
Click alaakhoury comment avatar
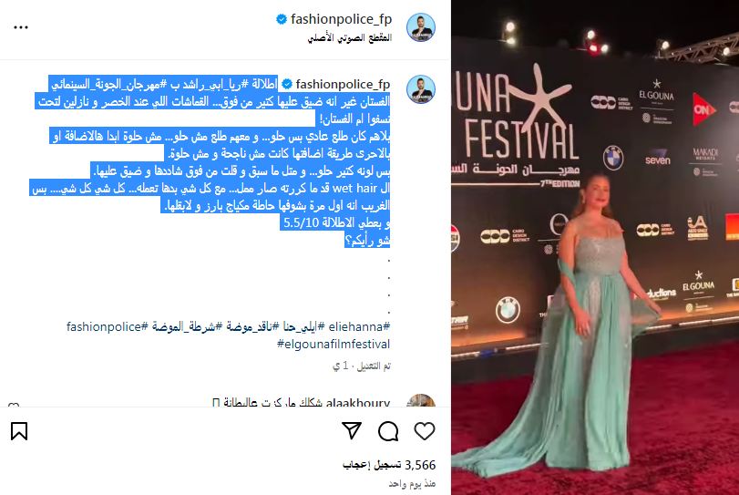[421, 401]
